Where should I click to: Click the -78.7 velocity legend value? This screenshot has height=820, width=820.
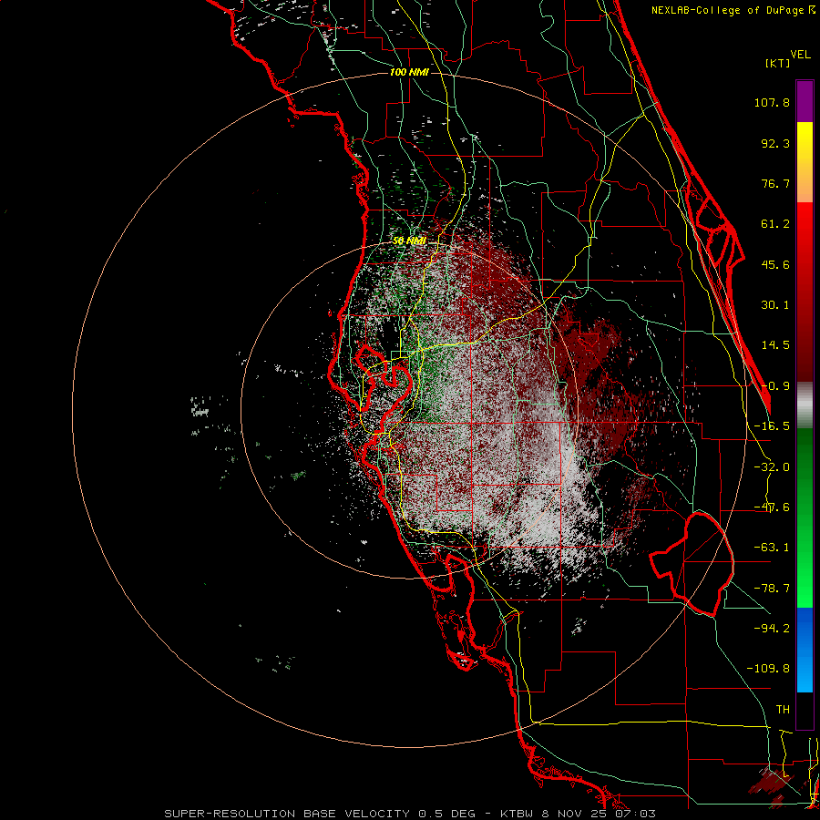[772, 589]
